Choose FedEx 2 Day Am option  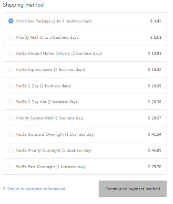pos(11,102)
